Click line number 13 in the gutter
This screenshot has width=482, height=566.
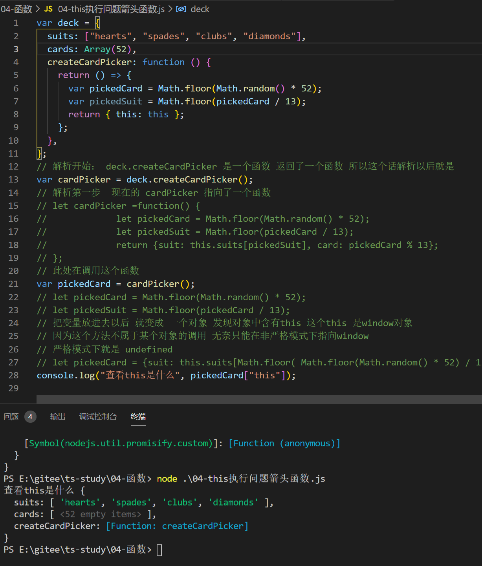click(13, 180)
